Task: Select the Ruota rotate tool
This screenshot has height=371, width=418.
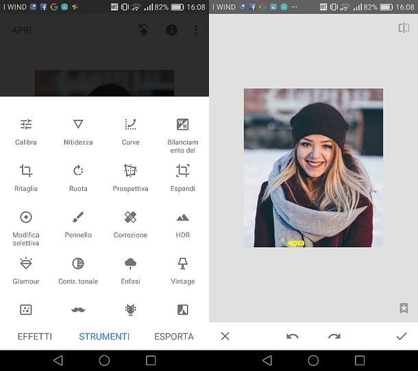Action: (78, 178)
